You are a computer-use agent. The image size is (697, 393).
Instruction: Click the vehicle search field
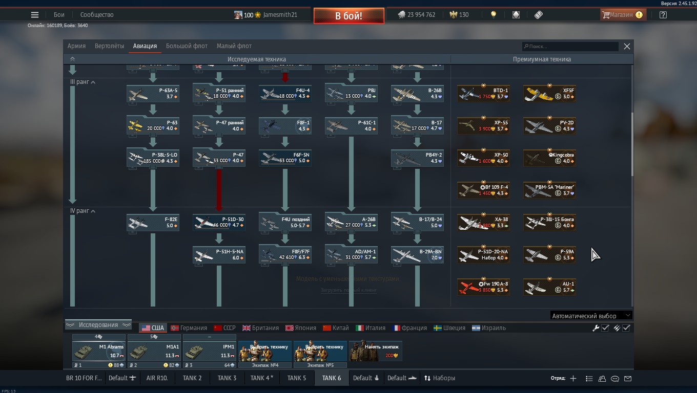point(570,47)
